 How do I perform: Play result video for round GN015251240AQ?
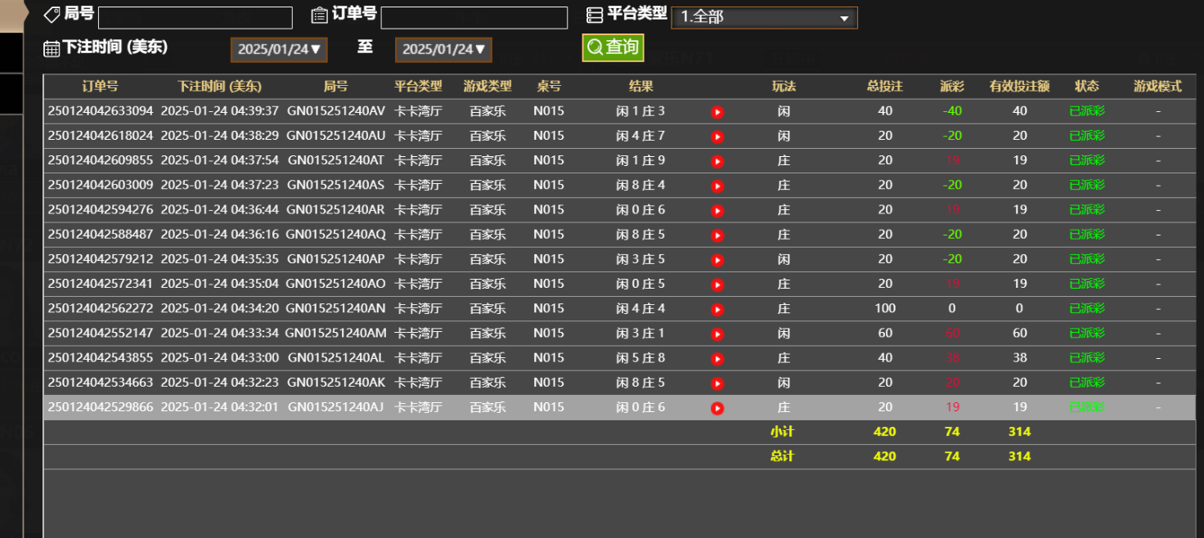pyautogui.click(x=717, y=234)
